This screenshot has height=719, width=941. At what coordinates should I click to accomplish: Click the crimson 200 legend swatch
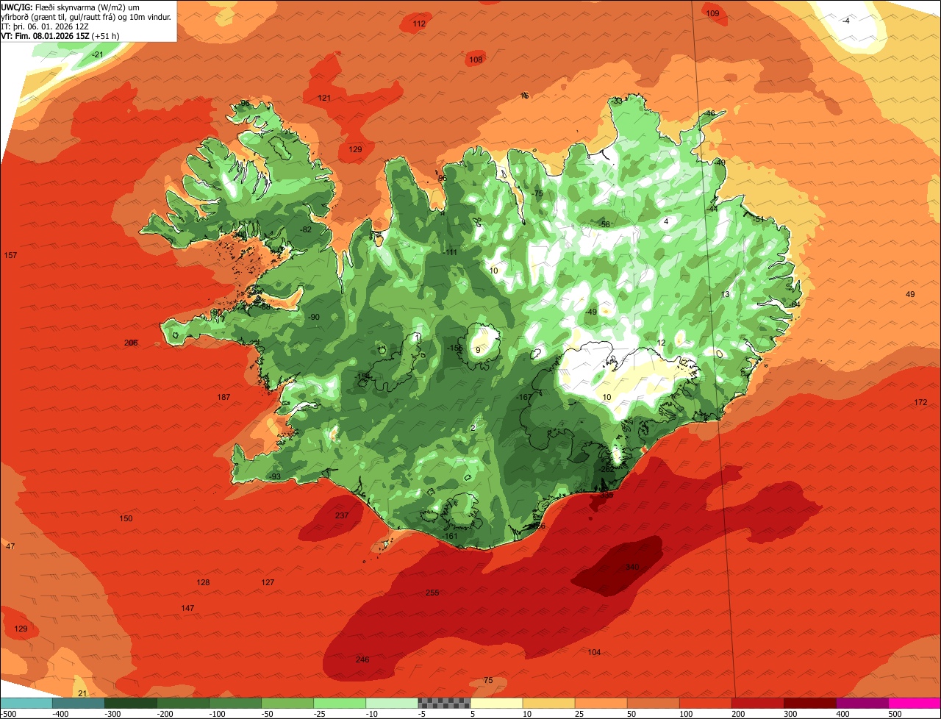point(757,703)
